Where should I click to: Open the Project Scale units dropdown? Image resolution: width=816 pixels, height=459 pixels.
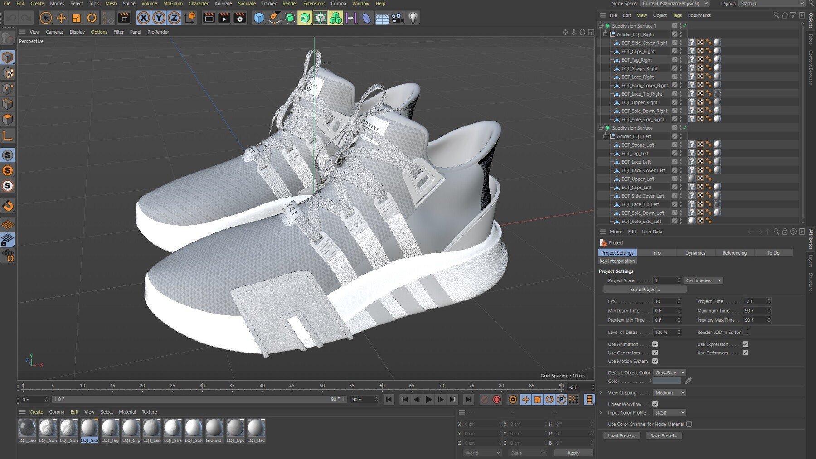[702, 280]
